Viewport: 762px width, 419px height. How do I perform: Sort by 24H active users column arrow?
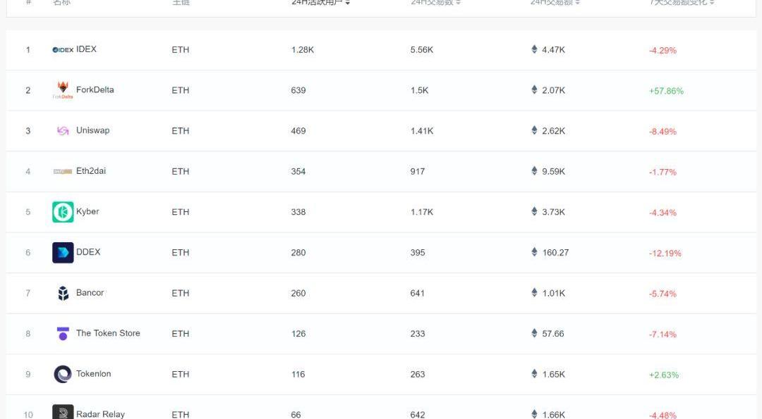pos(348,2)
